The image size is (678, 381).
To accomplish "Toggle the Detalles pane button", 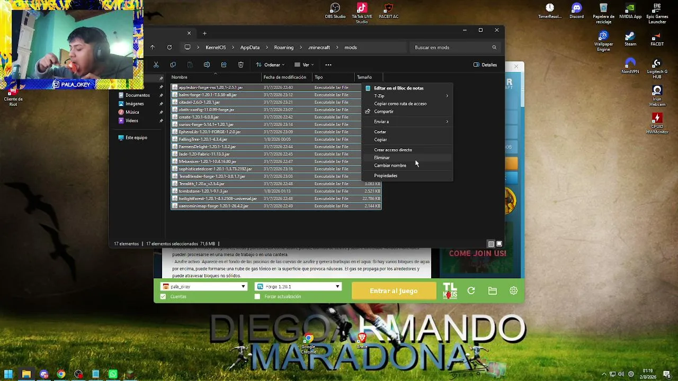I will [x=485, y=65].
